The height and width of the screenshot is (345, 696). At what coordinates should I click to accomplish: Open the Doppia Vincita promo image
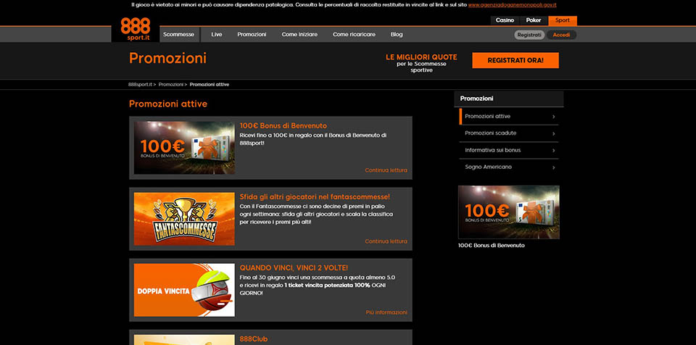[184, 290]
